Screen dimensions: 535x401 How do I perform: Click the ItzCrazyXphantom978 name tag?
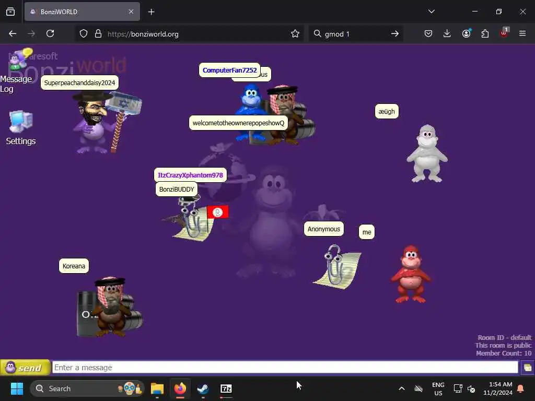(x=190, y=175)
